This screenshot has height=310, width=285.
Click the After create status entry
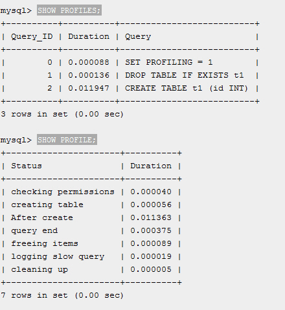pos(42,217)
